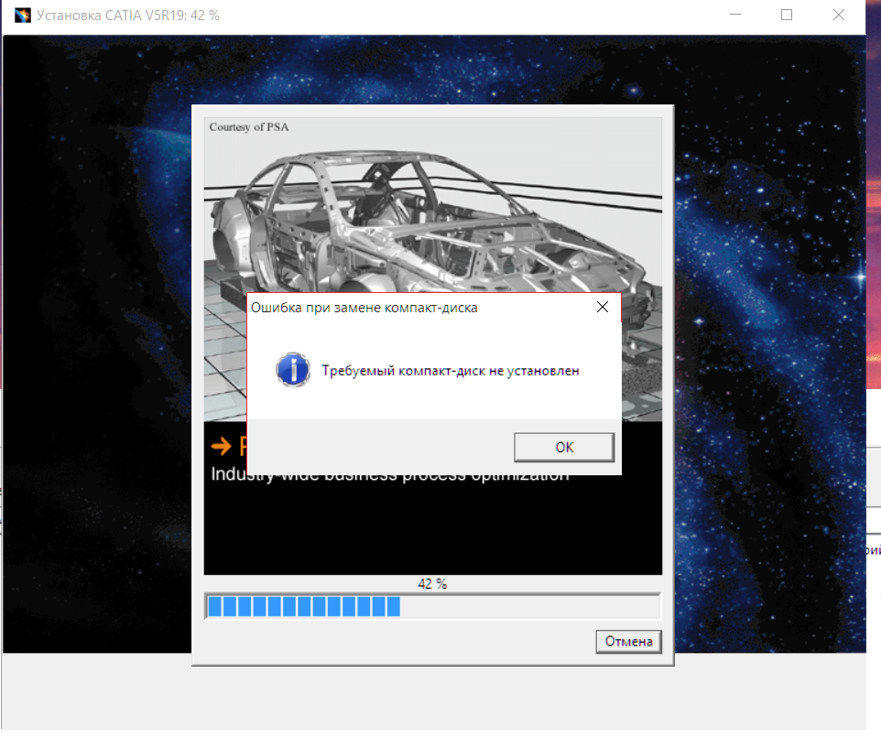Click OK in the disk error dialog
The image size is (881, 739).
564,447
